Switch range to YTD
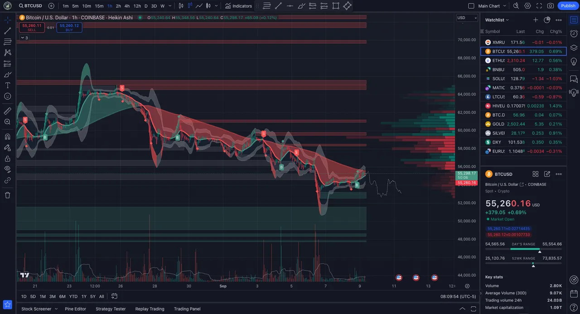 click(73, 296)
